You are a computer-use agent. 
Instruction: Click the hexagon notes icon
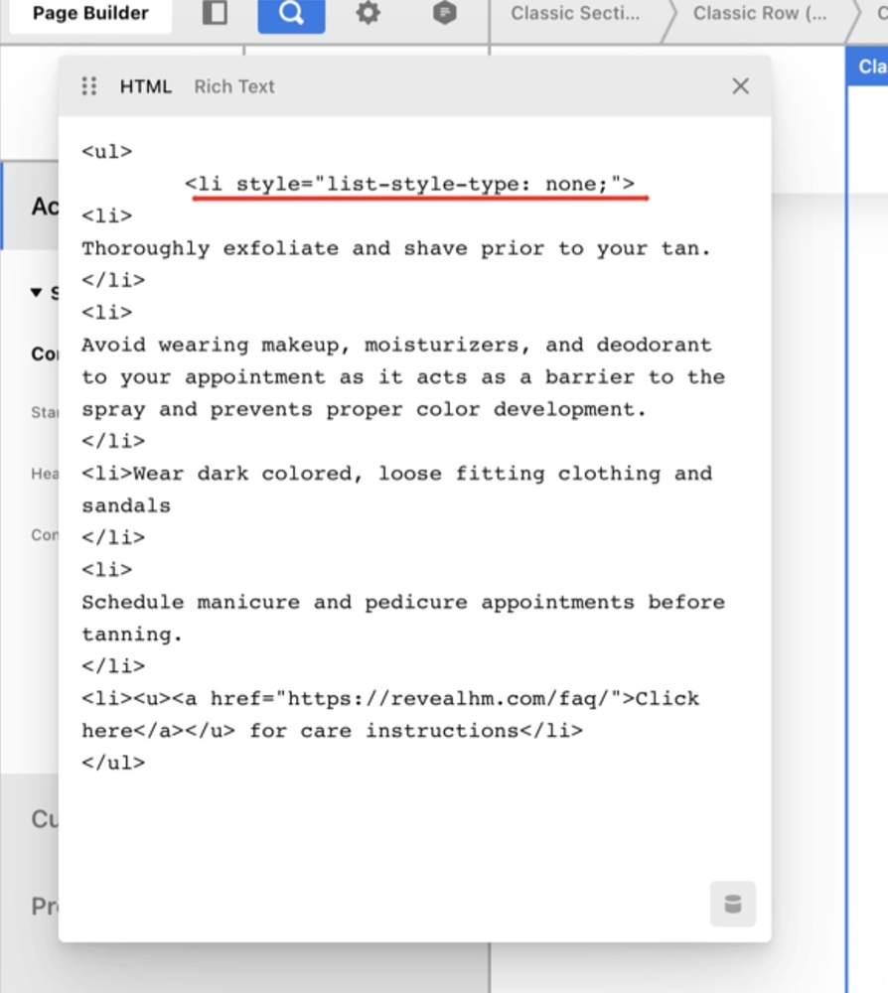[x=445, y=14]
